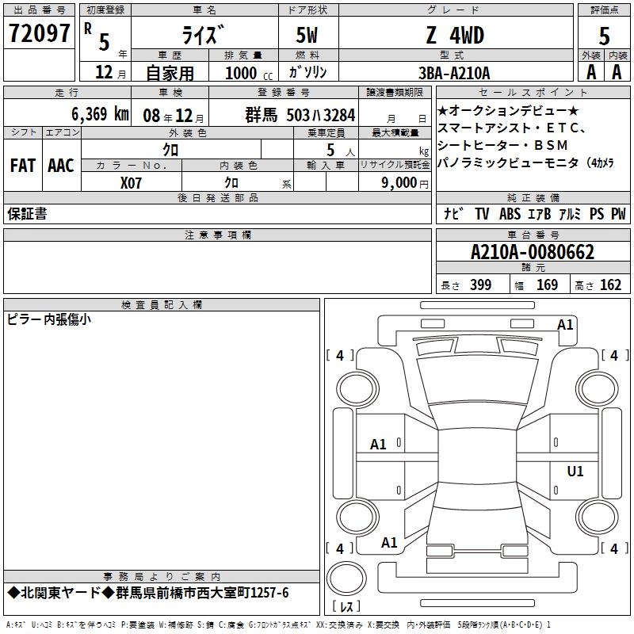The width and height of the screenshot is (634, 634).
Task: Select the damage code legend line at bottom
Action: point(278,624)
